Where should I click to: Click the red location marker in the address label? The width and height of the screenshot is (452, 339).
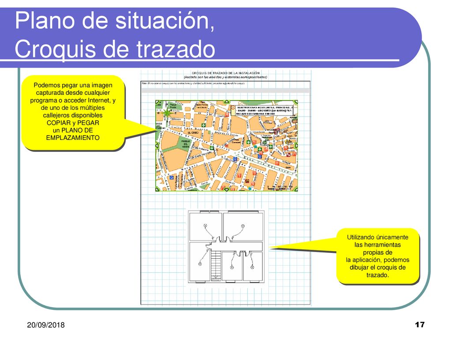[233, 107]
